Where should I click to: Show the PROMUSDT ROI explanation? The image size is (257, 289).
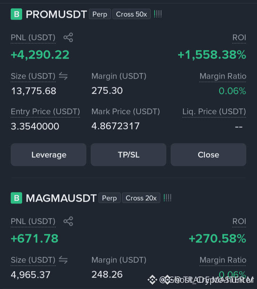click(x=239, y=38)
